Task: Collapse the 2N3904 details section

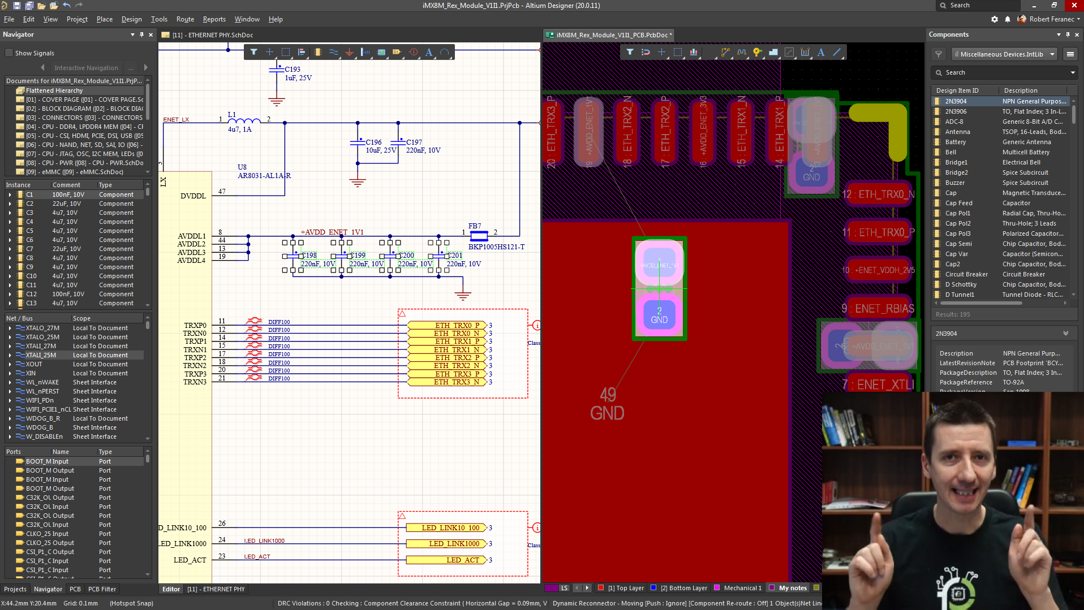Action: coord(1066,334)
